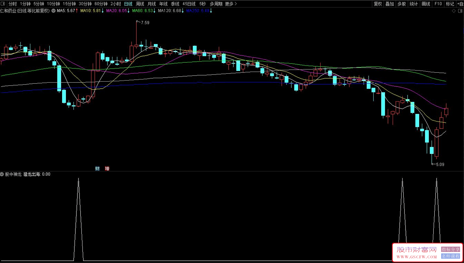Click the 标记 mark button
The height and width of the screenshot is (263, 464).
(x=450, y=4)
